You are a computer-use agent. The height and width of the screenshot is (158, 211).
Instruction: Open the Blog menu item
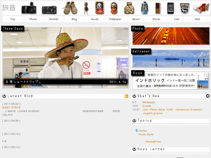point(74,19)
